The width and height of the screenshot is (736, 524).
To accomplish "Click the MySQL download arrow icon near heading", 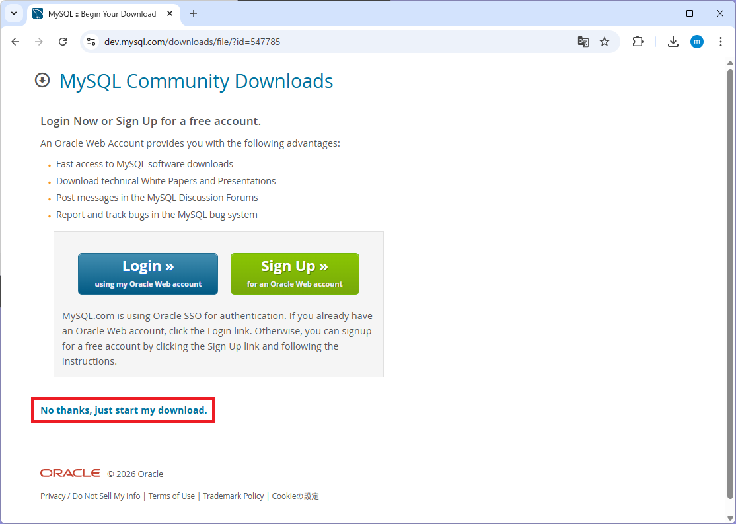I will (42, 80).
